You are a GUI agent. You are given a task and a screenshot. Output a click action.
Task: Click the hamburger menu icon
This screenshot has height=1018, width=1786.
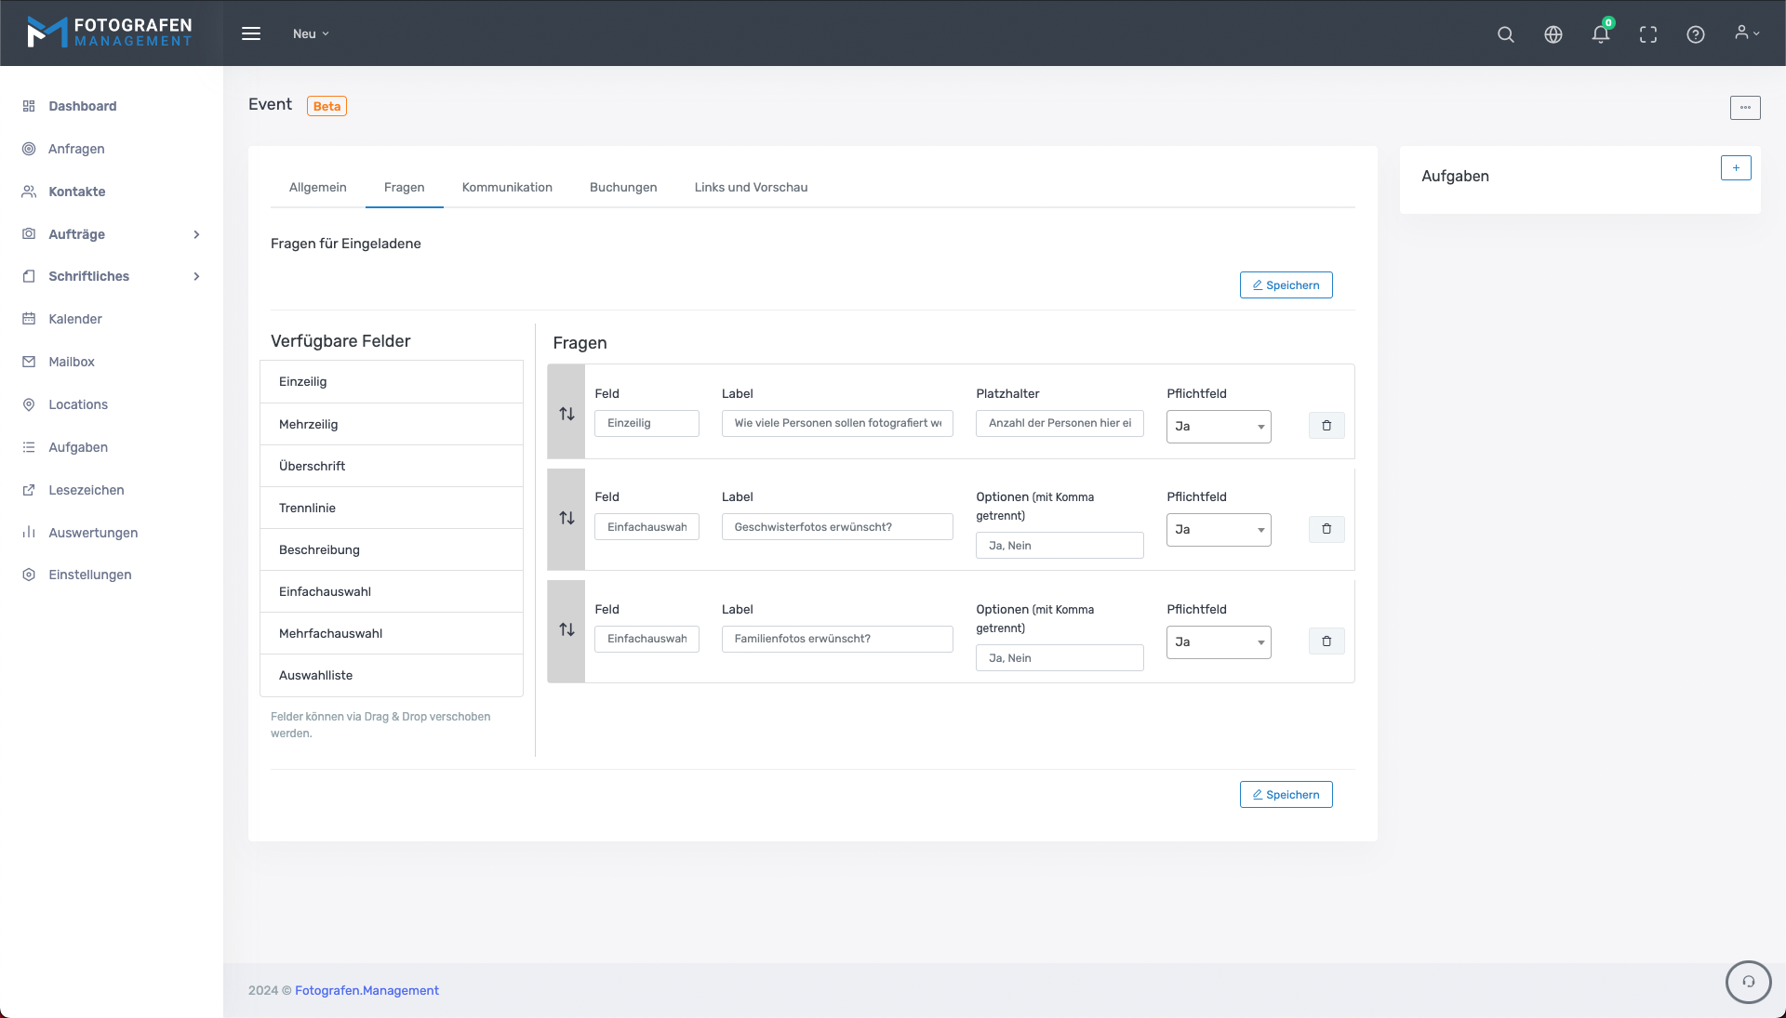pyautogui.click(x=251, y=33)
